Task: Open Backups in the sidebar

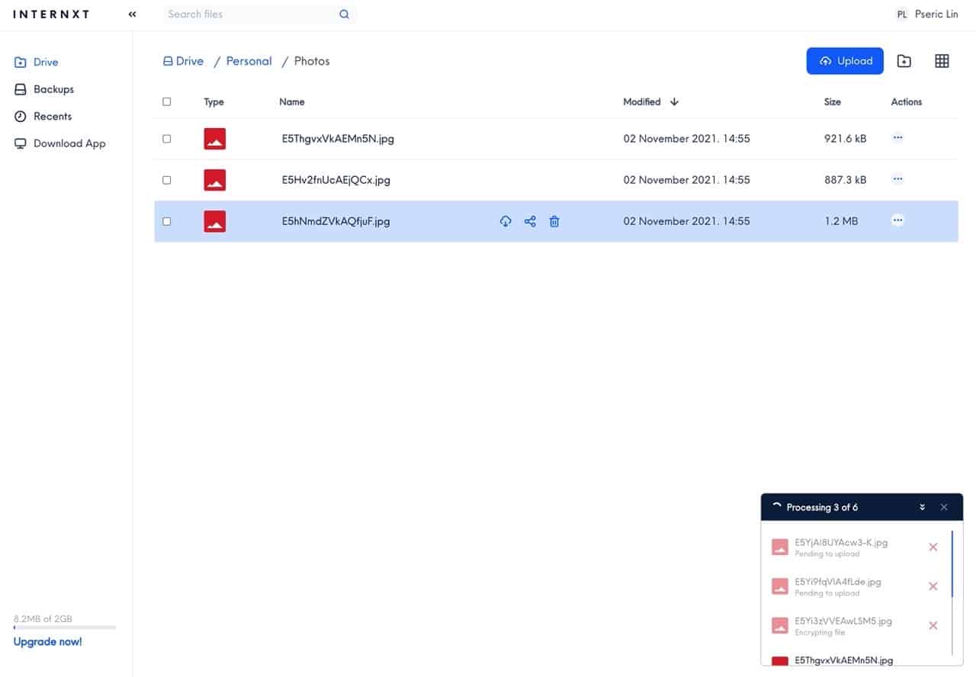Action: tap(53, 89)
